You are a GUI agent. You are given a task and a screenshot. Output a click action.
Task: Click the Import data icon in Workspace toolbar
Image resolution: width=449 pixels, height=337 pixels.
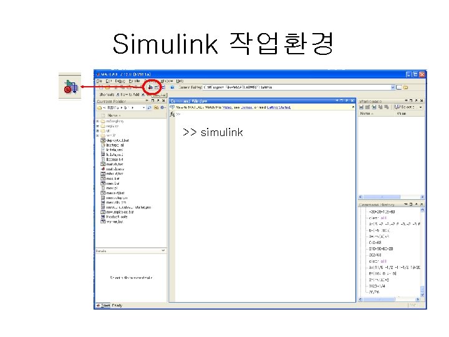[x=374, y=107]
